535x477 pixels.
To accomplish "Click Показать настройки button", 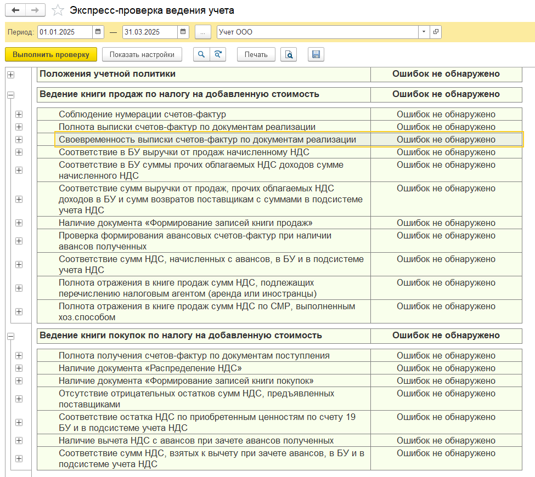I will point(142,54).
